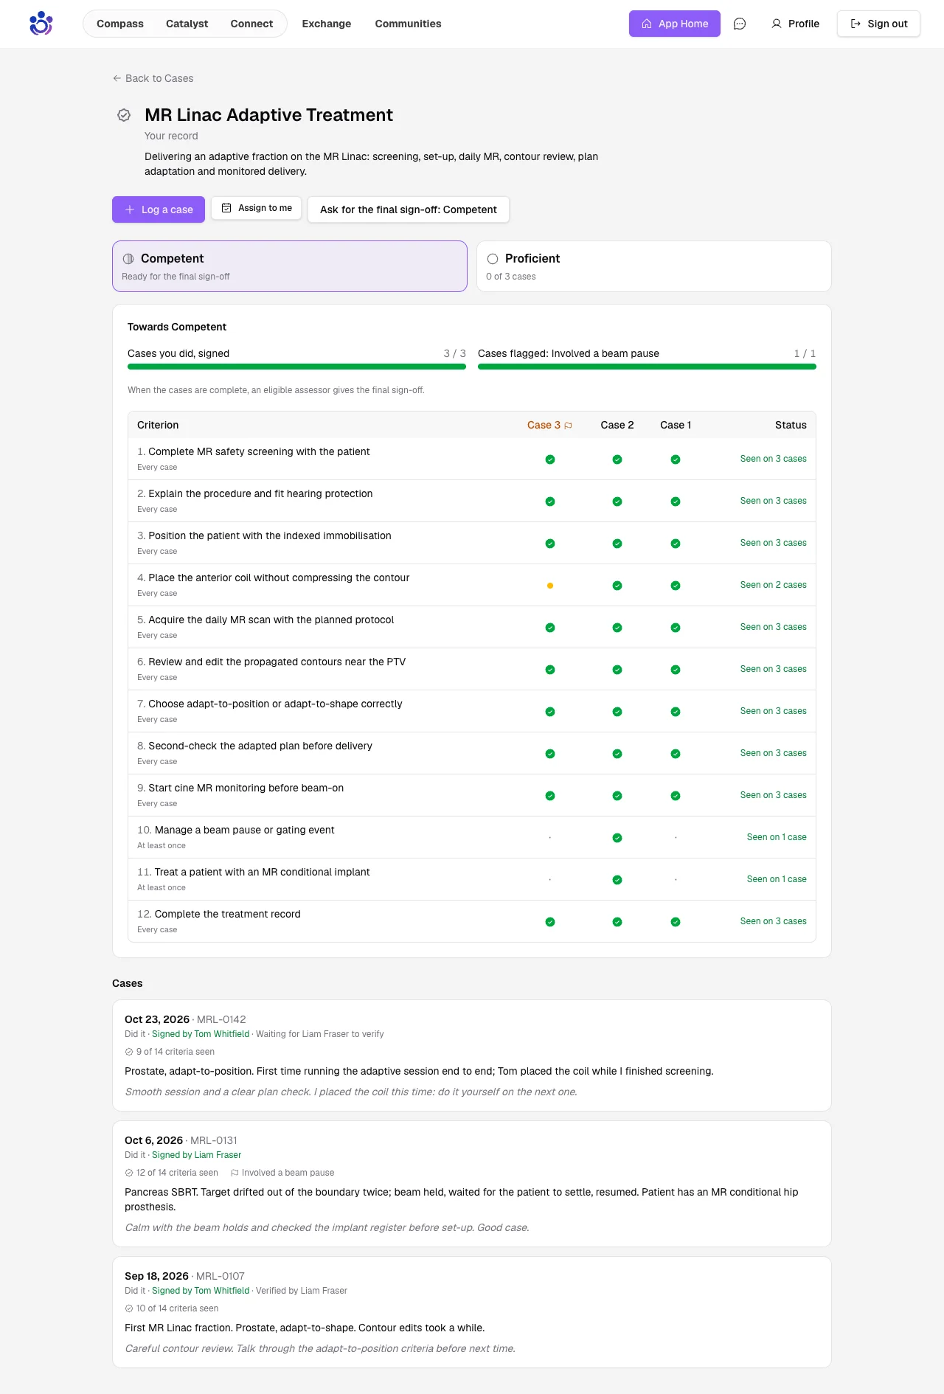The height and width of the screenshot is (1394, 944).
Task: Ask for the final sign-off: Competent
Action: click(409, 209)
